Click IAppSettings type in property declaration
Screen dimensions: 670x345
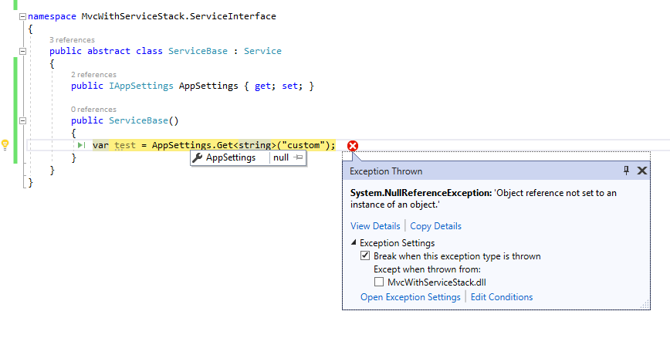coord(141,86)
